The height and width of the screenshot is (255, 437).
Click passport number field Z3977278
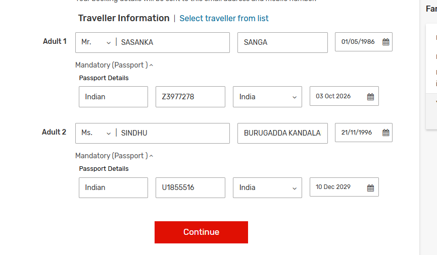click(190, 97)
